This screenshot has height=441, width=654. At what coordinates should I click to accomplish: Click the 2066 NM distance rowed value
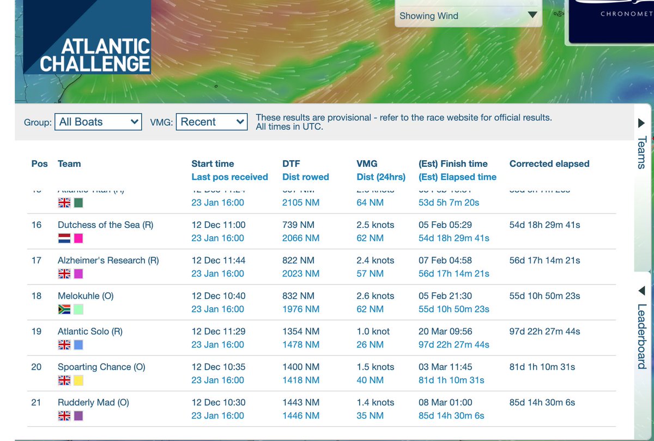(x=301, y=238)
